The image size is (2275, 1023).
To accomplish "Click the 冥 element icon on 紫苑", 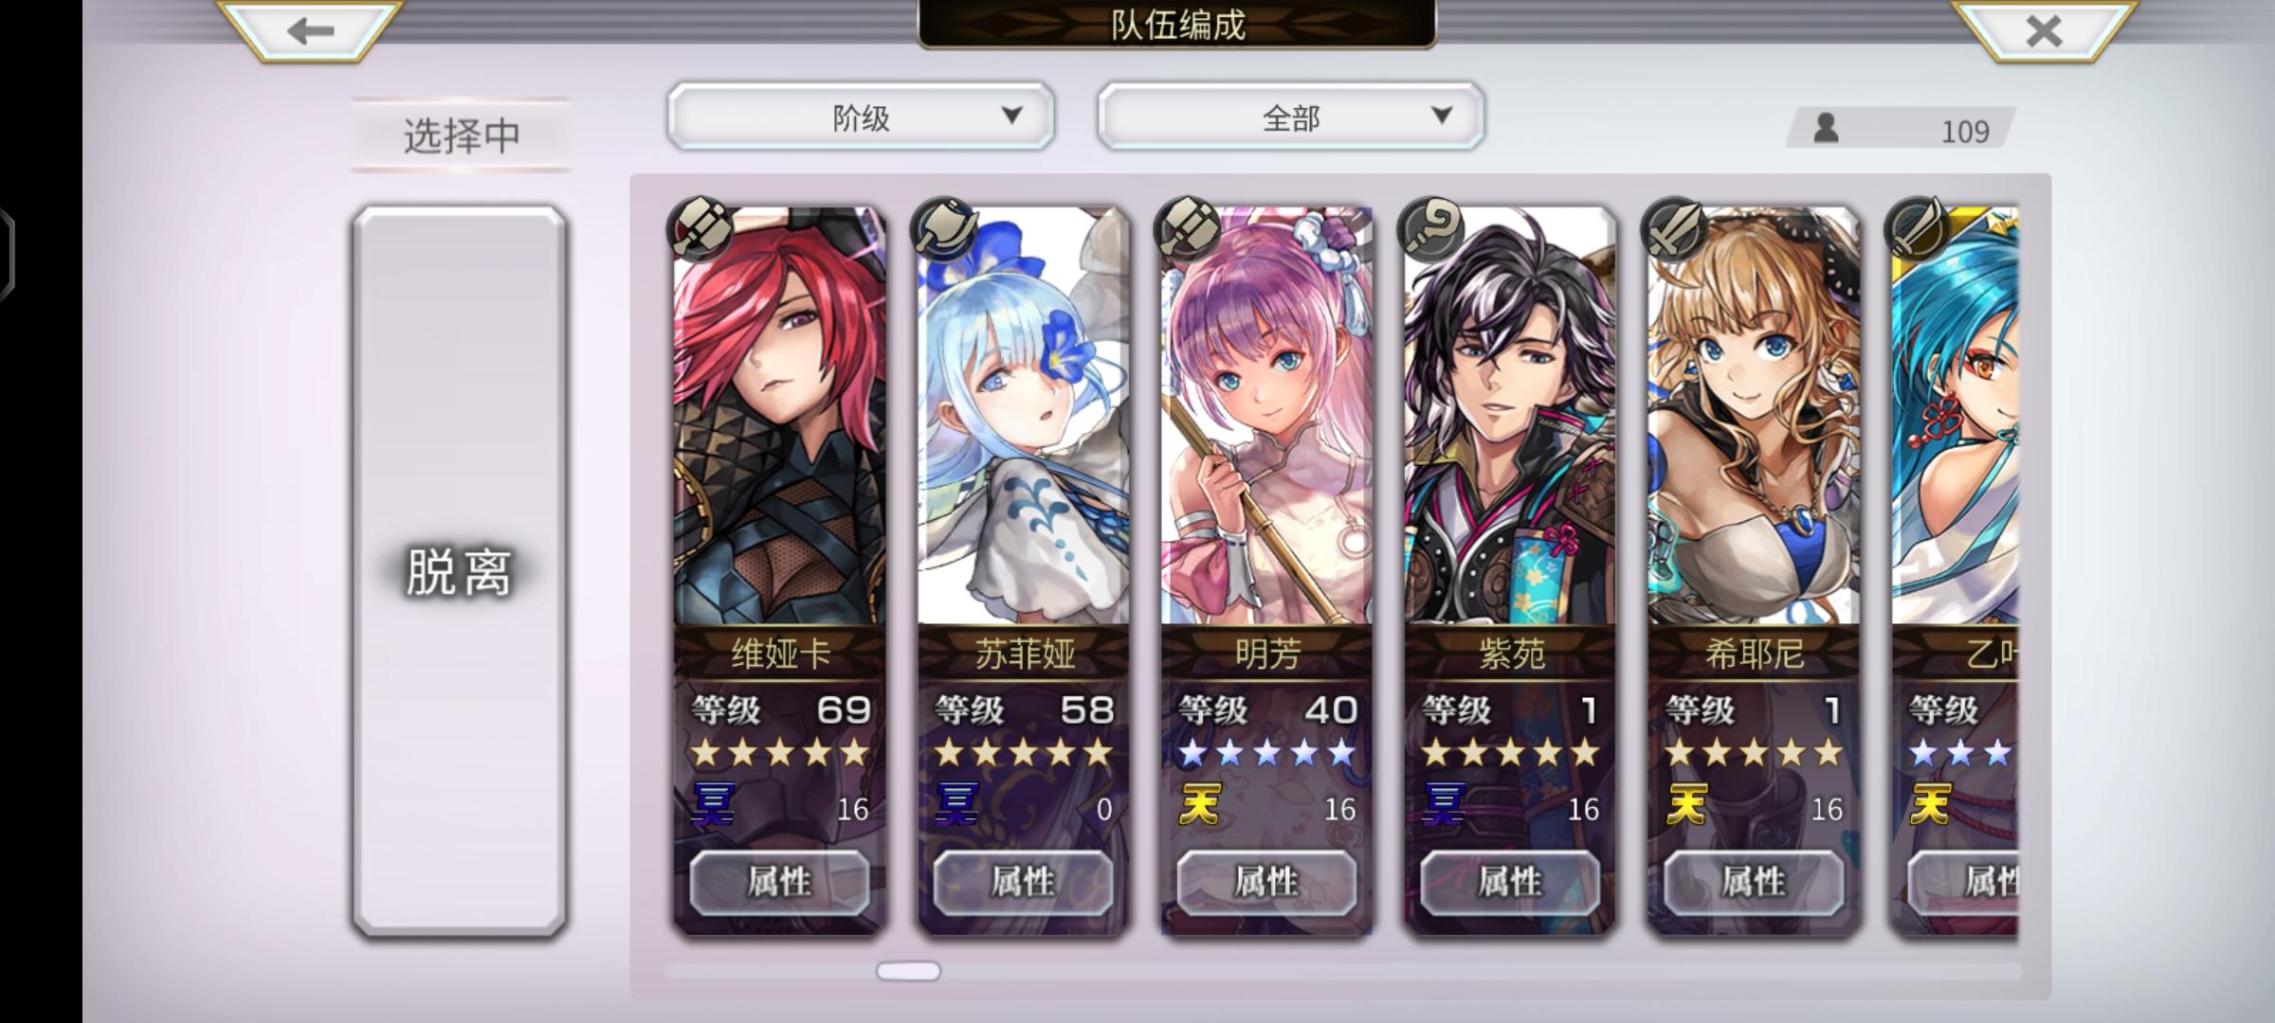I will pos(1443,805).
